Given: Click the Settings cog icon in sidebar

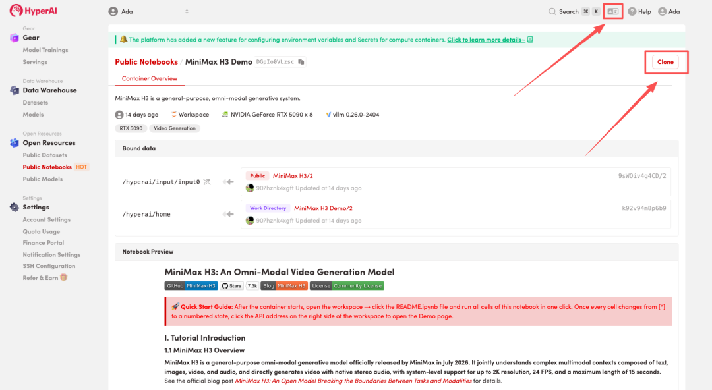Looking at the screenshot, I should click(15, 207).
